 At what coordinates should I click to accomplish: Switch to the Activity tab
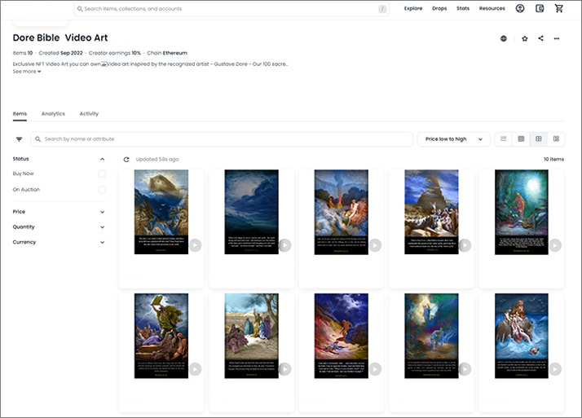89,113
